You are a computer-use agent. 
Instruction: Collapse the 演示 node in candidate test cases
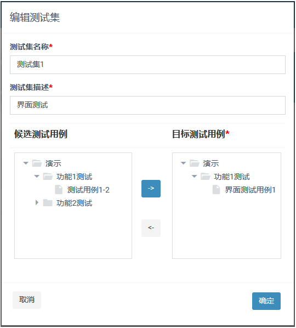click(x=26, y=163)
